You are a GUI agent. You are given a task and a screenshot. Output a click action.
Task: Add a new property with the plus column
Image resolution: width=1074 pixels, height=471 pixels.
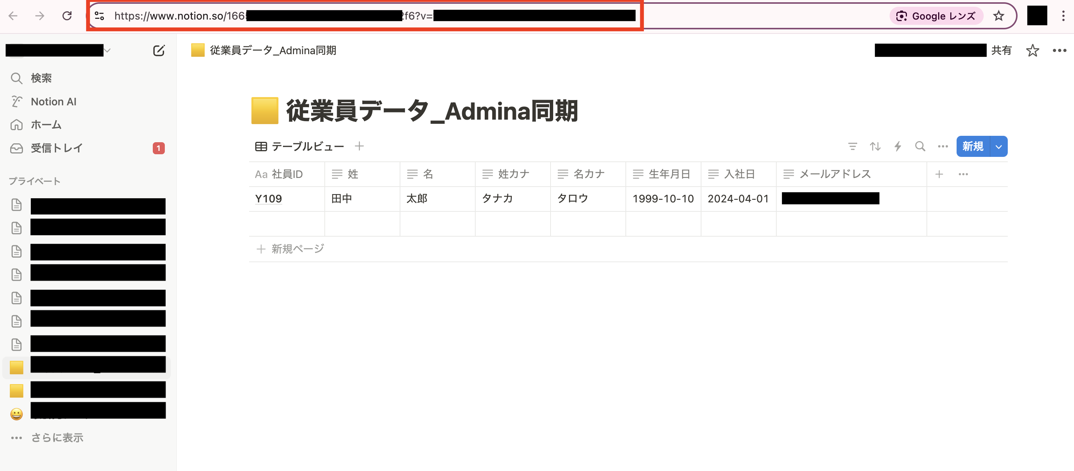[x=939, y=174]
